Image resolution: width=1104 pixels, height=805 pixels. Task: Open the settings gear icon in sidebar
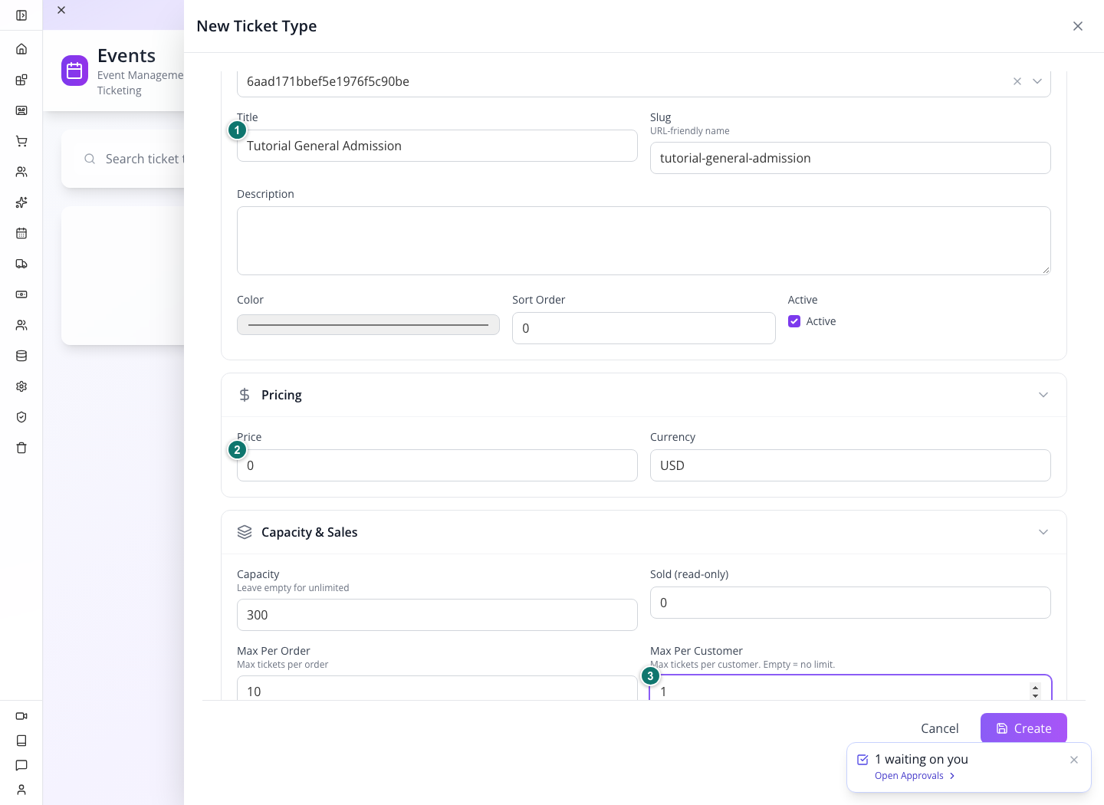tap(21, 386)
